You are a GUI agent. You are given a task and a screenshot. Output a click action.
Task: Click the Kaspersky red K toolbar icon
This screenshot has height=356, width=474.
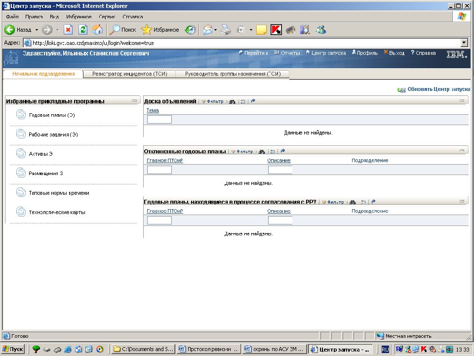[x=276, y=30]
